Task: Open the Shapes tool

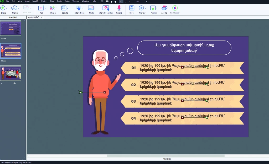Action: coord(52,8)
